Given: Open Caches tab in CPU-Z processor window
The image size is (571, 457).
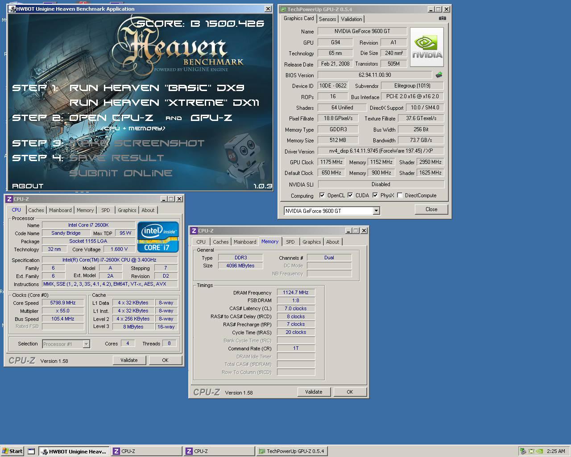Looking at the screenshot, I should point(36,210).
